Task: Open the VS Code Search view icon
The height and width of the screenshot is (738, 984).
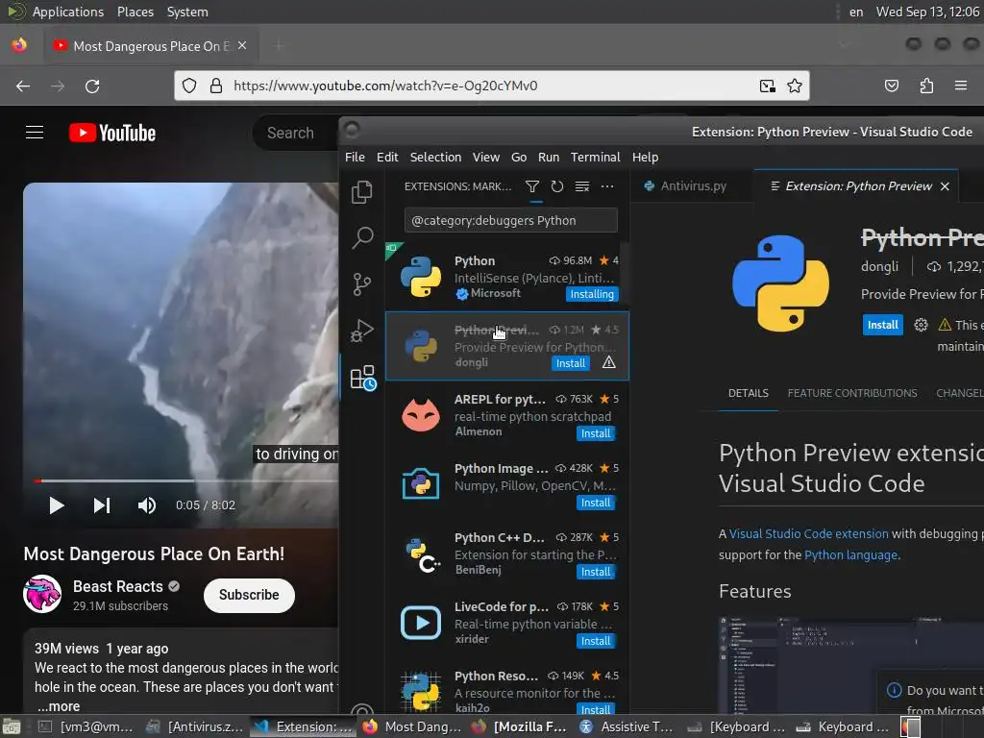Action: point(362,238)
